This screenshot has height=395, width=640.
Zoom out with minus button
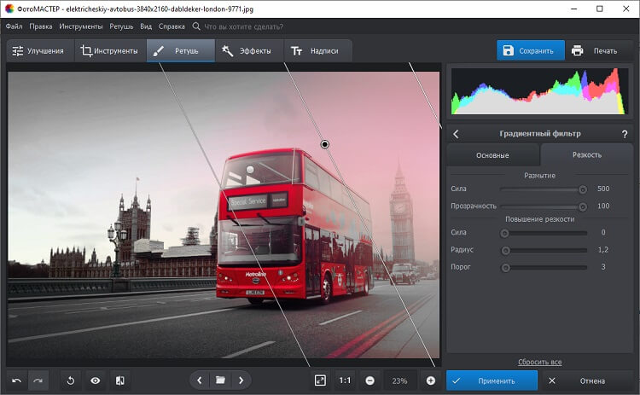coord(369,380)
